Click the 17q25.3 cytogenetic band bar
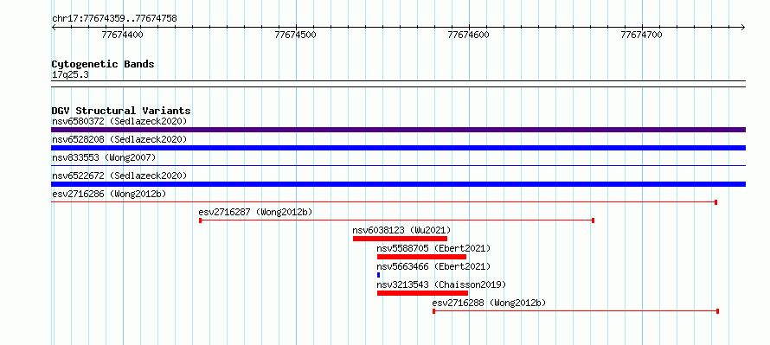The image size is (770, 345). (x=398, y=84)
